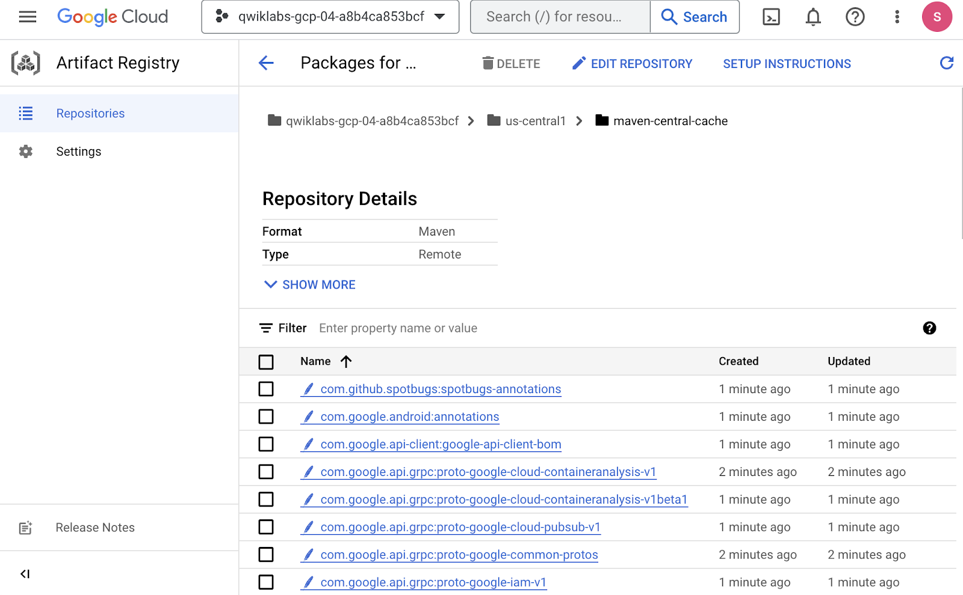Click the page vertical scrollbar

(961, 162)
